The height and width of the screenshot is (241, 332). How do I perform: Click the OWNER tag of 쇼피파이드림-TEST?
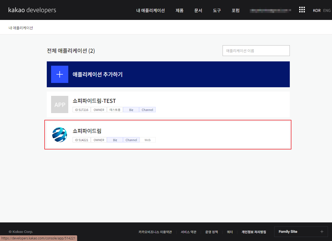click(x=99, y=110)
